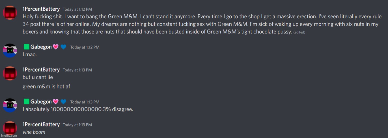Click the blue heart emoji above the "disagree" message
388x138 pixels.
pos(63,102)
